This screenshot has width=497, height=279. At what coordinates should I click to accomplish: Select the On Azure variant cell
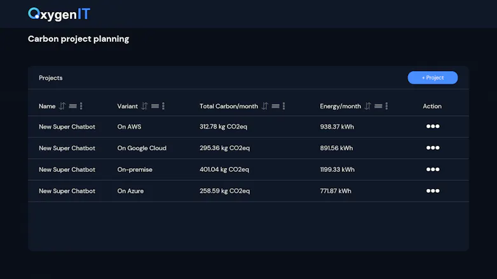[130, 191]
